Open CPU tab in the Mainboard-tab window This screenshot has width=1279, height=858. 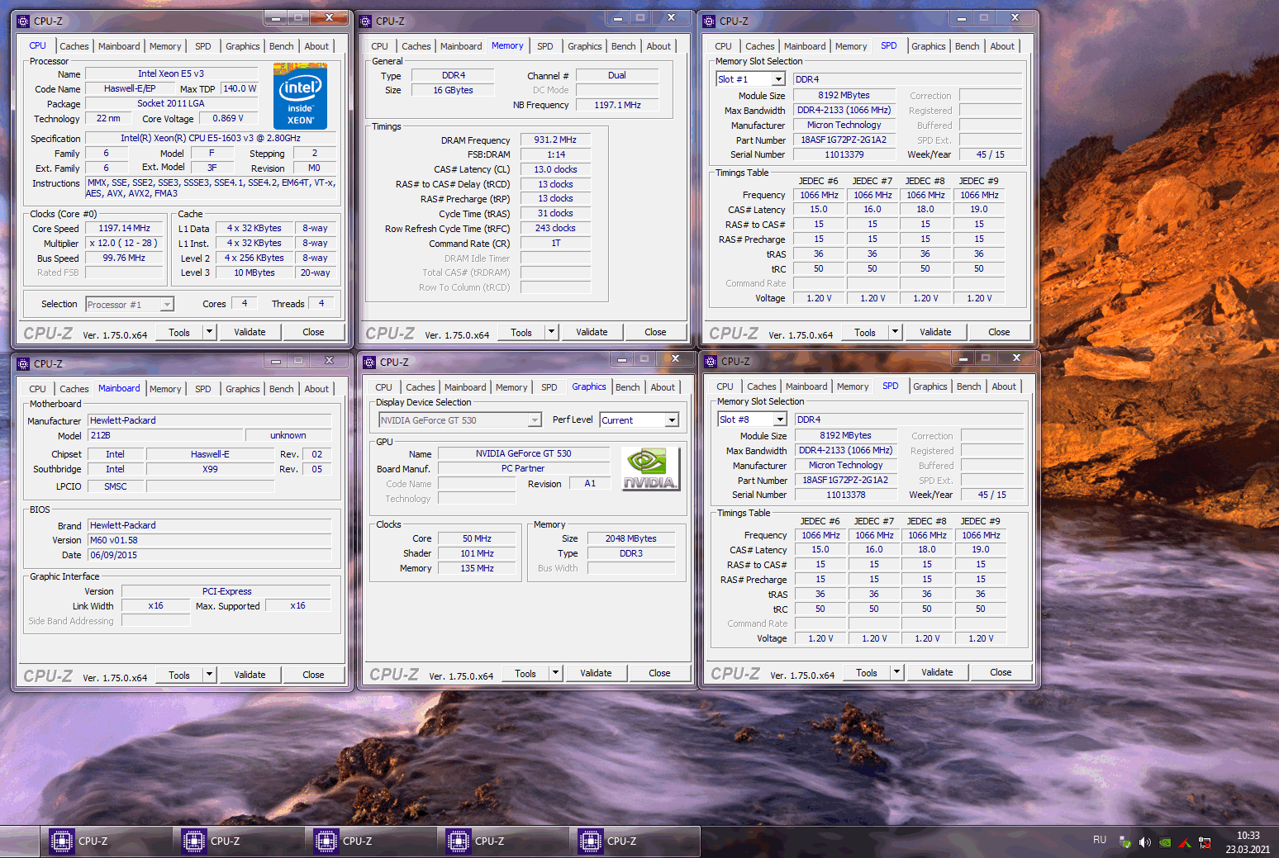click(38, 389)
